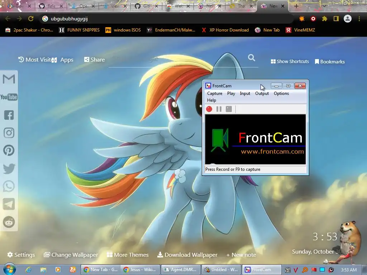Click the Chrome address bar

166,19
